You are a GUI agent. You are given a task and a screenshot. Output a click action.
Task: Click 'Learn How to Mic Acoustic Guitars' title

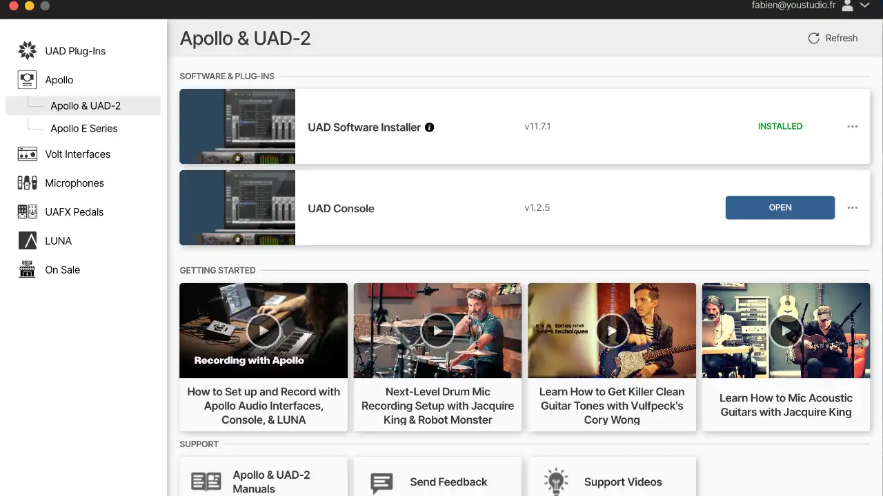[786, 405]
